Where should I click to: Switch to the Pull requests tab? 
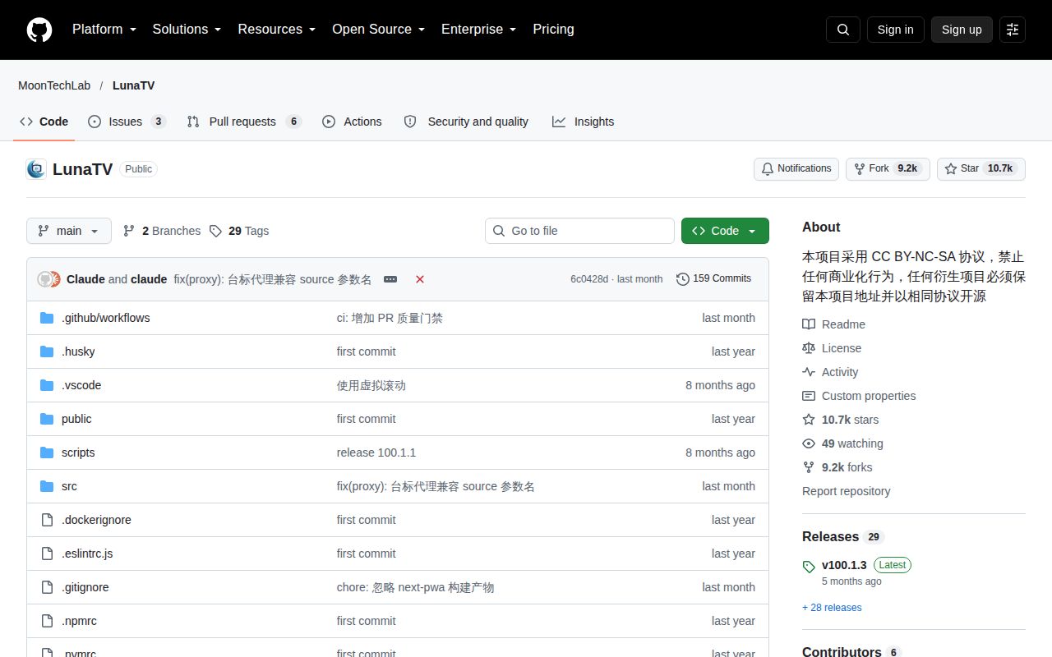point(244,122)
